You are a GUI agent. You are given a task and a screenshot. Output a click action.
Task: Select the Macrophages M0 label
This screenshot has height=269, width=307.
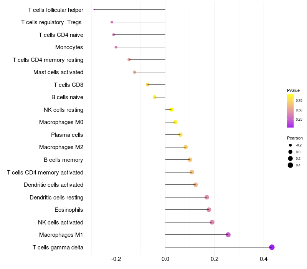[61, 122]
